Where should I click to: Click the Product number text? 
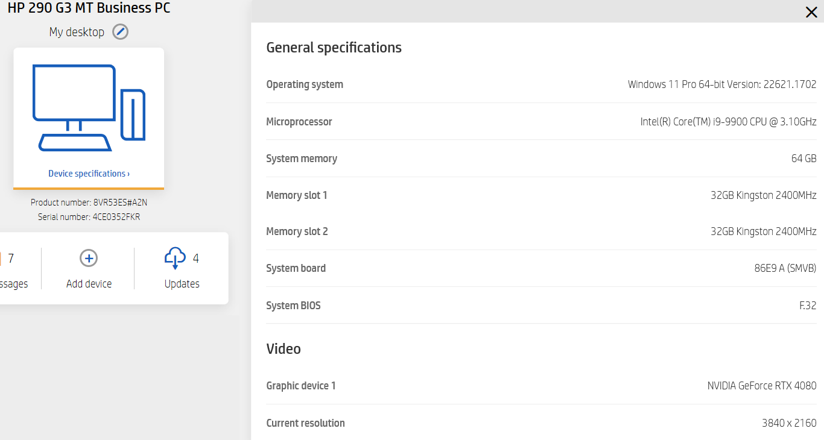(89, 203)
